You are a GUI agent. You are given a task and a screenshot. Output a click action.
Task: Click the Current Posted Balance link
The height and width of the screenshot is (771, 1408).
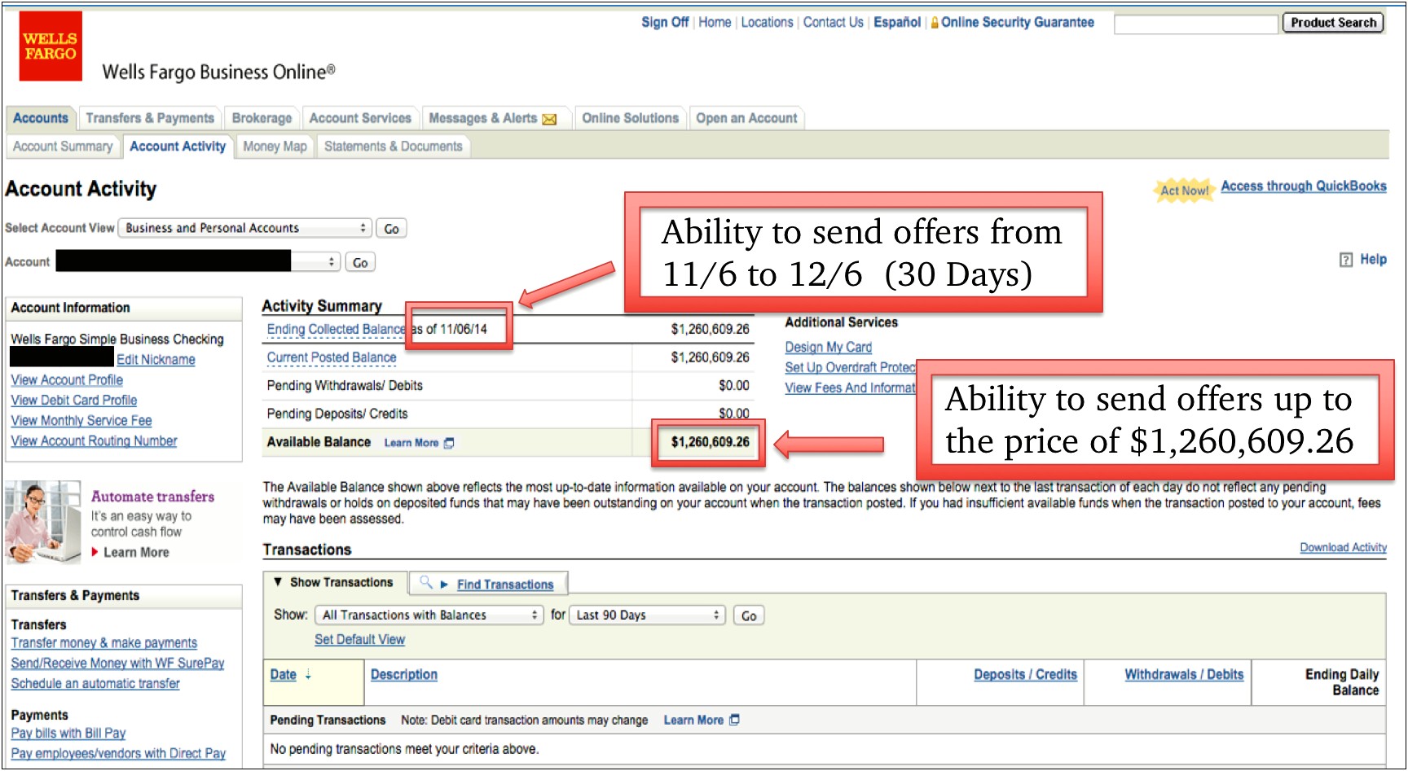(x=332, y=357)
